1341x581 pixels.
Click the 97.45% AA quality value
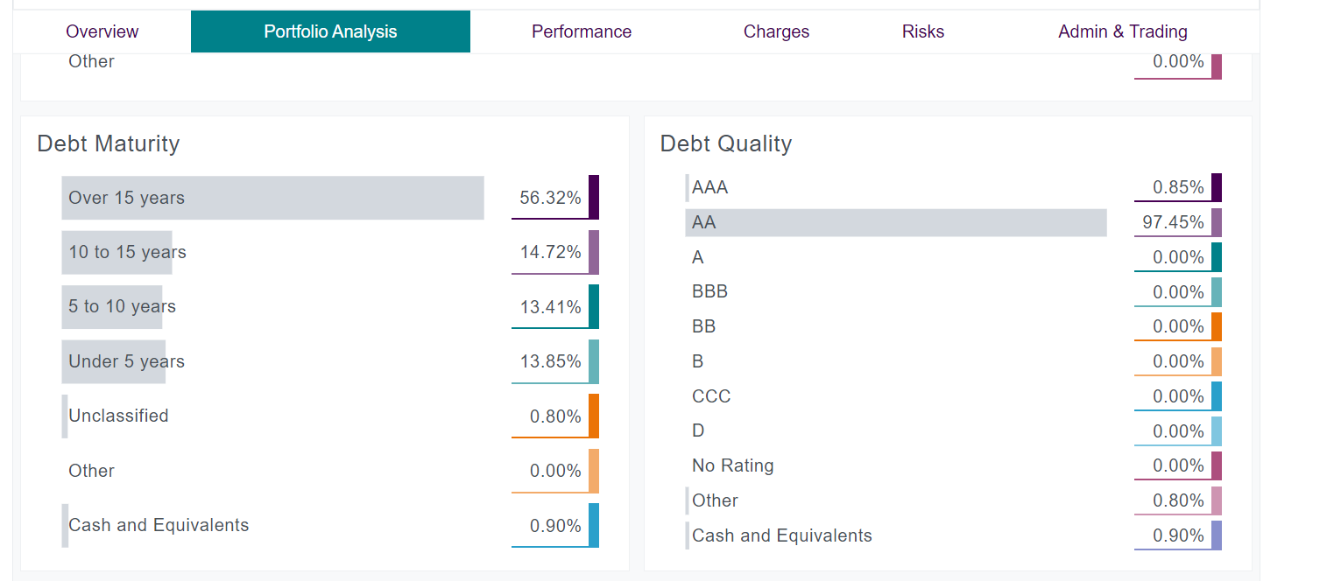(1172, 222)
